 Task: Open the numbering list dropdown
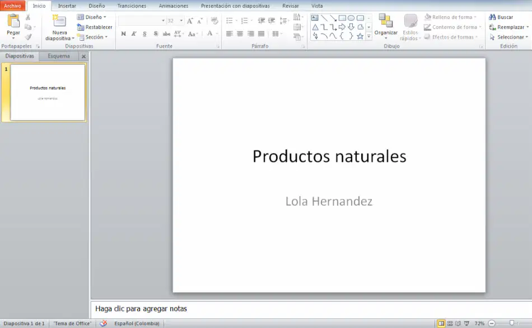tap(251, 21)
